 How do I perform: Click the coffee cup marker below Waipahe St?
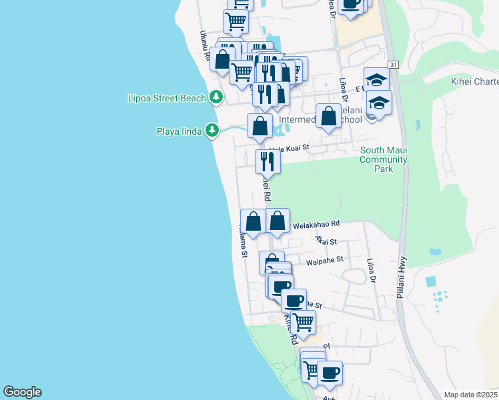282,286
